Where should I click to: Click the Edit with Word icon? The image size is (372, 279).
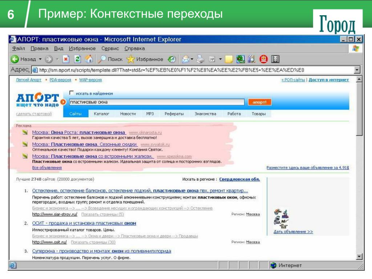(212, 59)
